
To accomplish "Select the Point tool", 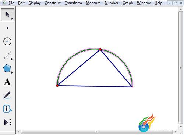I will coord(7,28).
